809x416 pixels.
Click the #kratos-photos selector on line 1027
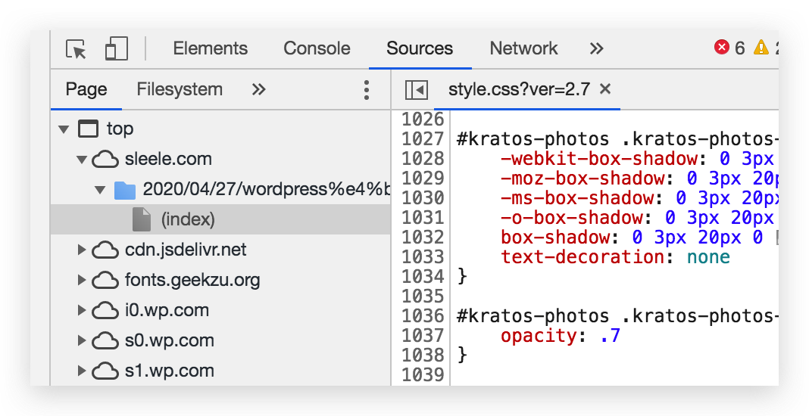(533, 139)
